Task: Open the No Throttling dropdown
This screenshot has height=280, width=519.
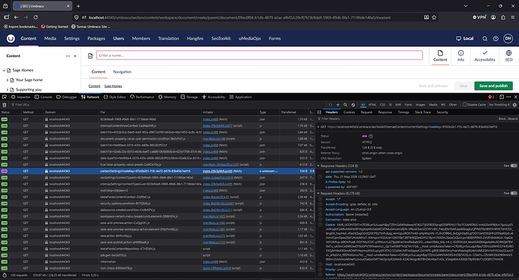Action: tap(499, 104)
